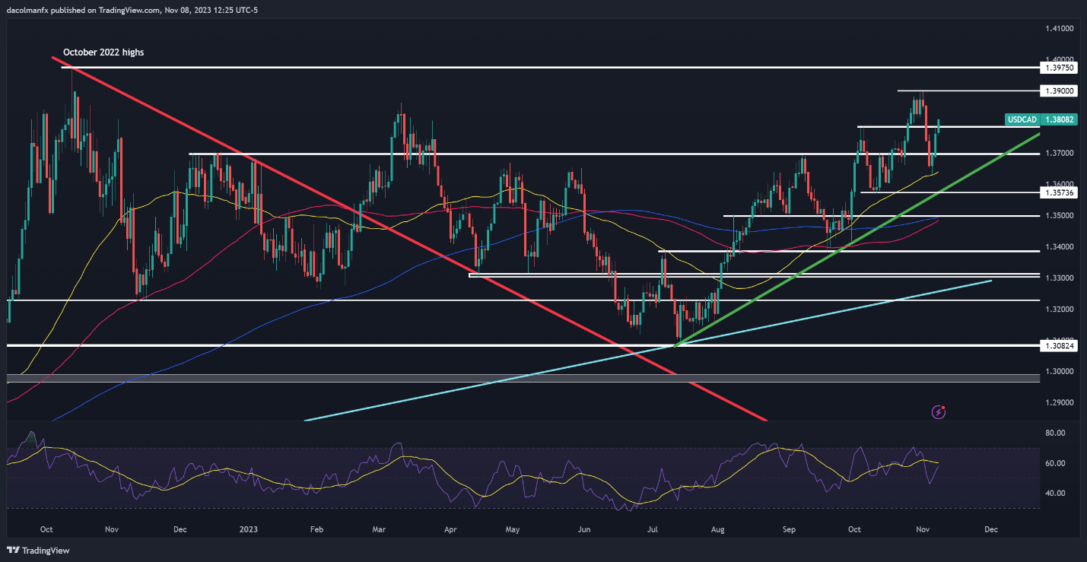Click the Feb label on time axis

(x=317, y=529)
